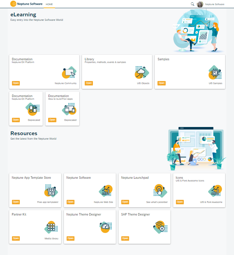
Task: Click the Icons tile chart icon
Action: [x=215, y=191]
